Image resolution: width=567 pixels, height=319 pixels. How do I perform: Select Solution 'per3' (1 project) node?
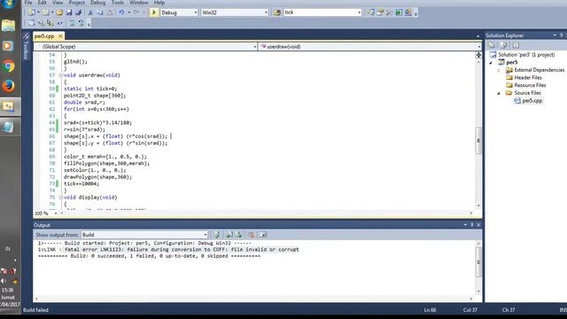pyautogui.click(x=526, y=55)
